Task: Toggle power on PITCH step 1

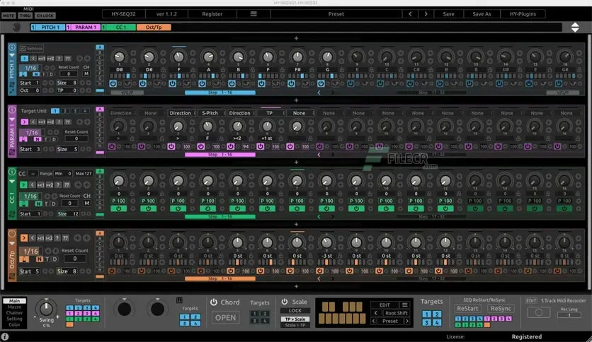Action: point(113,83)
